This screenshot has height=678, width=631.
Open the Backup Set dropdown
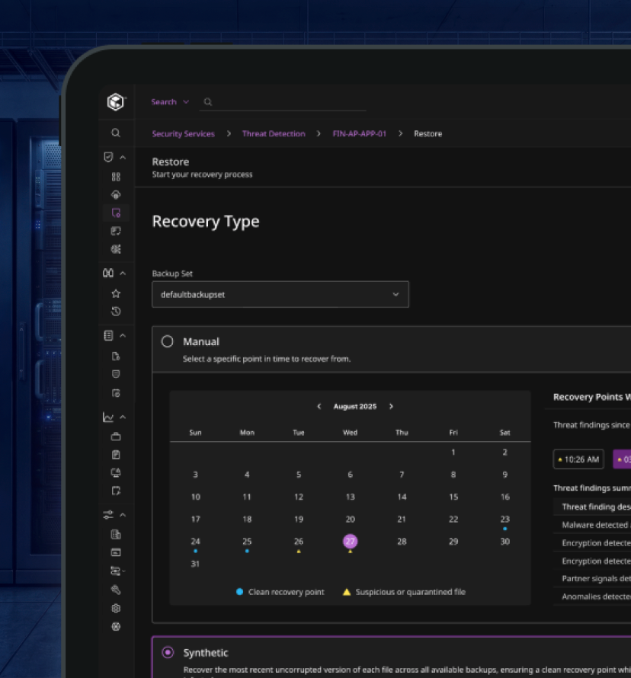coord(280,294)
